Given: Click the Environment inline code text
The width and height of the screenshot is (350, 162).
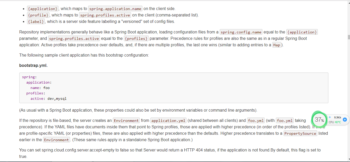Looking at the screenshot, I should pyautogui.click(x=126, y=120).
